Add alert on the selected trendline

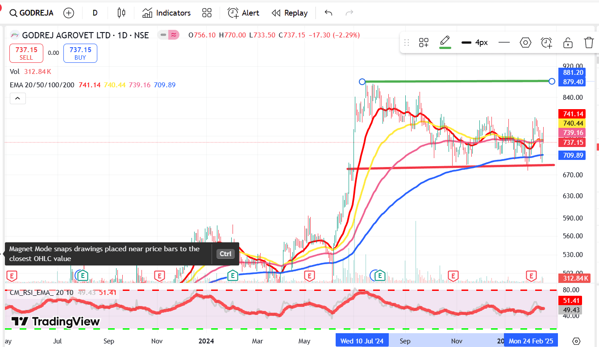pyautogui.click(x=546, y=43)
